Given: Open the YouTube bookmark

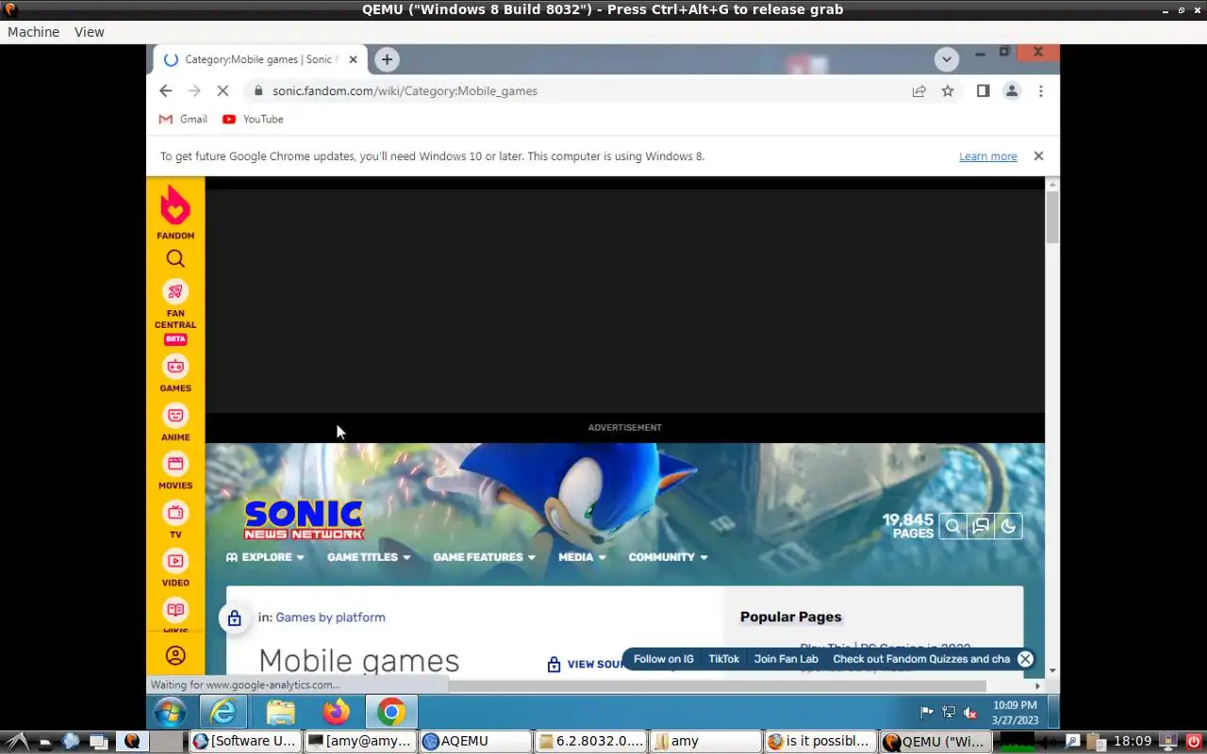Looking at the screenshot, I should pos(253,120).
